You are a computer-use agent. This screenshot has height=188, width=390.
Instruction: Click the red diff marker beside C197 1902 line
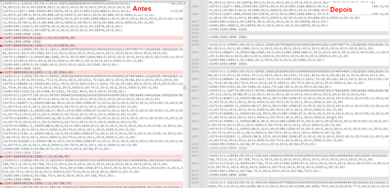[x=2, y=45]
